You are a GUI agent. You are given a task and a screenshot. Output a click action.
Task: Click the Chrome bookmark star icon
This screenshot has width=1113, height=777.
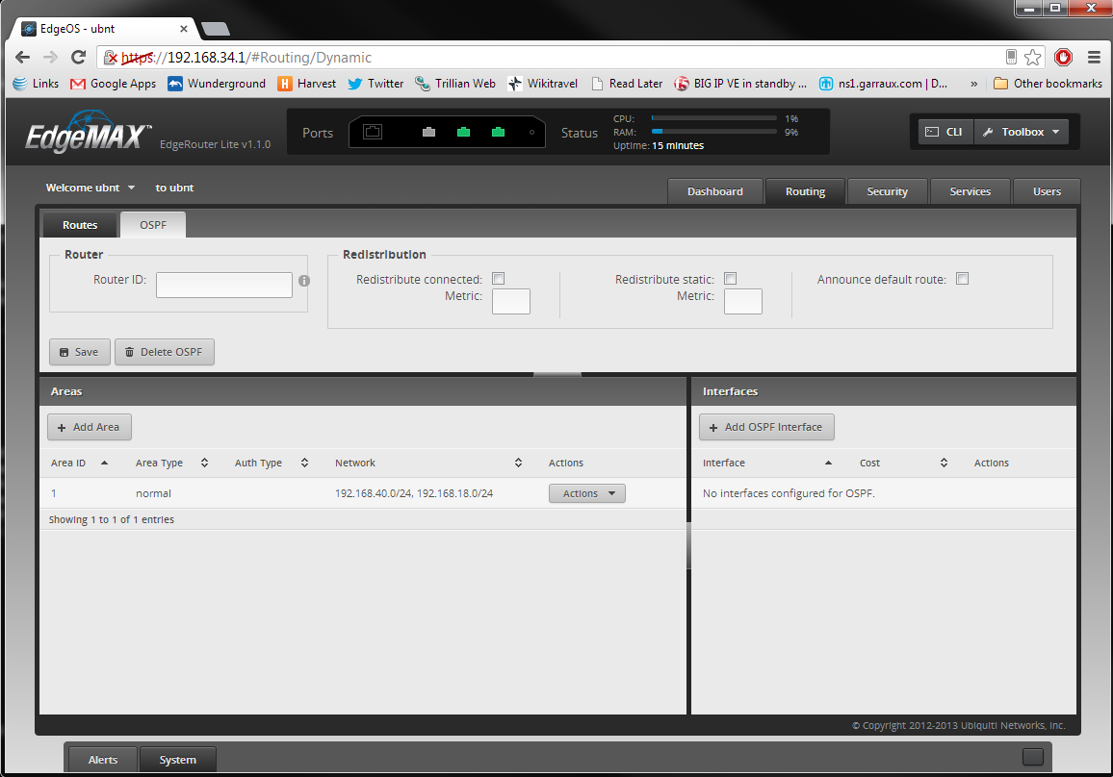(1033, 58)
